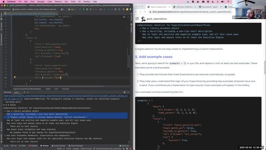The height and width of the screenshot is (150, 266).
Task: Open the Find tool window tab
Action: click(x=14, y=146)
